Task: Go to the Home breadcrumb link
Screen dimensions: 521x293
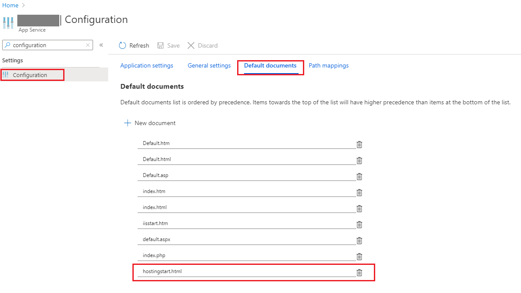Action: [x=10, y=5]
